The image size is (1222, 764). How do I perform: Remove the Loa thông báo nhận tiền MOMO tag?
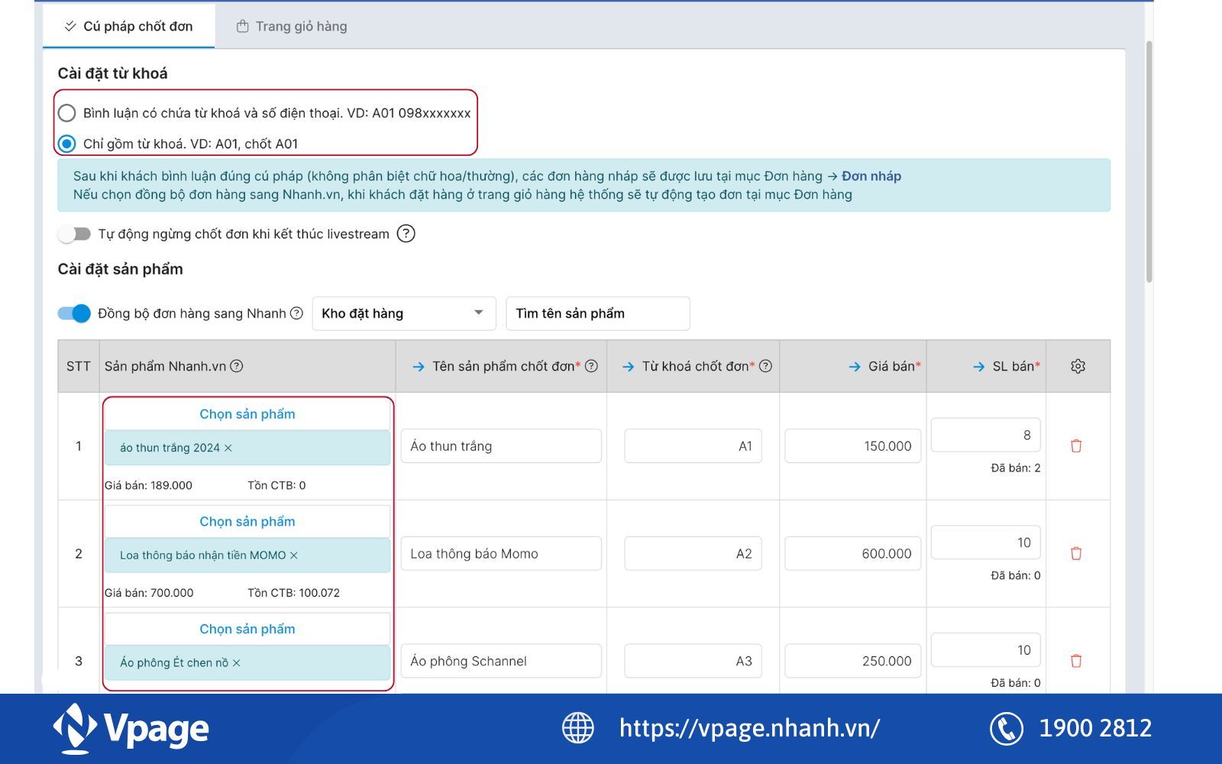[x=294, y=555]
